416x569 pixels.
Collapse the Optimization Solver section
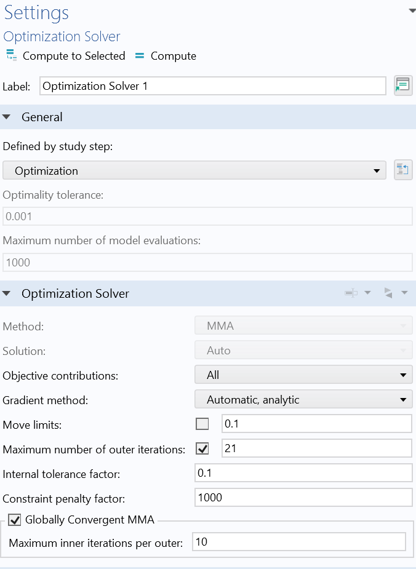tap(7, 293)
